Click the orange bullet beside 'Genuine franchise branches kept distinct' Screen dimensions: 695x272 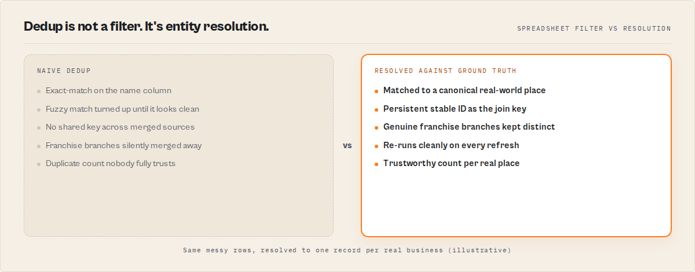coord(376,128)
